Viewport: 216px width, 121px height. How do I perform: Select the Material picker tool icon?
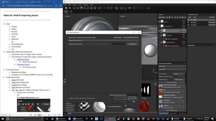point(100,8)
